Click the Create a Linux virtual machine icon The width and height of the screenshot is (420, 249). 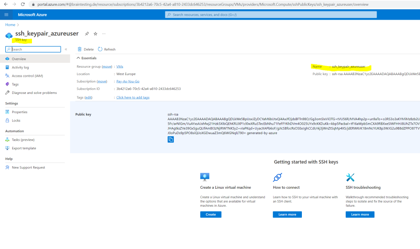(205, 177)
